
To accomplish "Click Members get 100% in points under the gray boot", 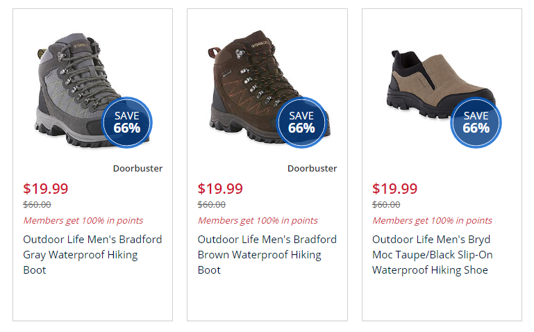I will pyautogui.click(x=83, y=220).
